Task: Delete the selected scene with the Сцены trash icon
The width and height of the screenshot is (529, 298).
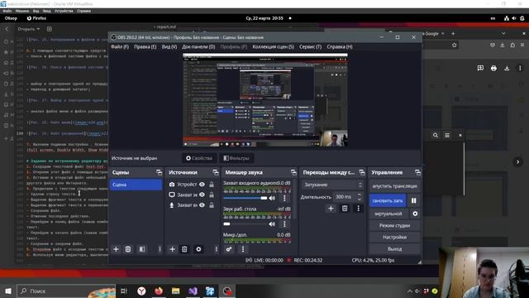Action: point(128,249)
